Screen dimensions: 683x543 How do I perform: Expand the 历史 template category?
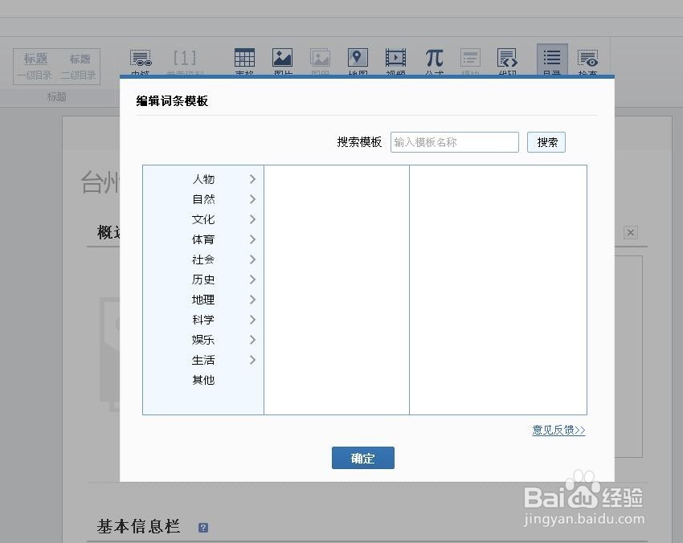pyautogui.click(x=203, y=280)
